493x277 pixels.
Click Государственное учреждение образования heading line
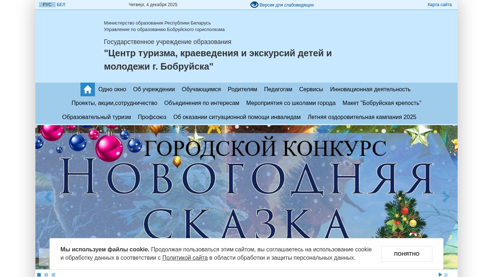(x=167, y=42)
